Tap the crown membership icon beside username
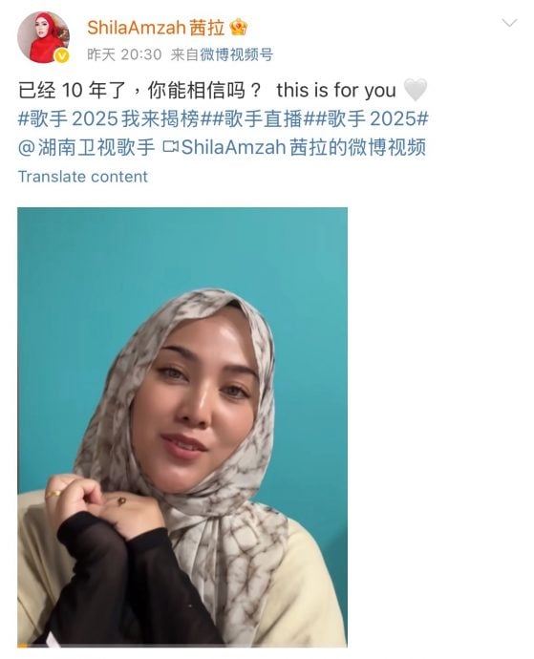Viewport: 534px width, 659px height. click(x=239, y=28)
